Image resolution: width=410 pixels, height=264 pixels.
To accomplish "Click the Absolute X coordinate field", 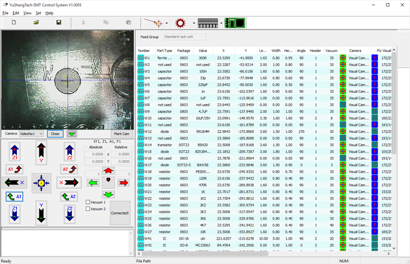I will coord(96,154).
